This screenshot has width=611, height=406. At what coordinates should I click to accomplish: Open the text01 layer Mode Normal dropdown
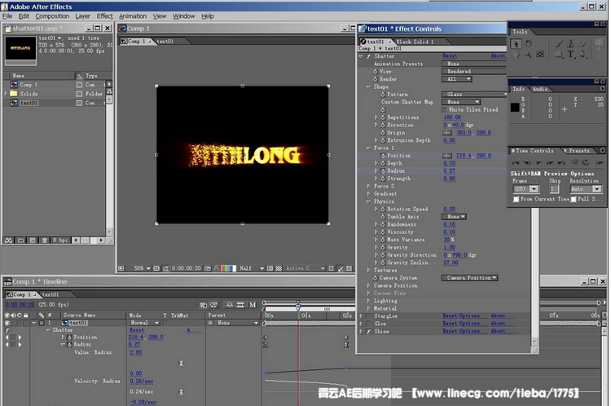tap(144, 323)
